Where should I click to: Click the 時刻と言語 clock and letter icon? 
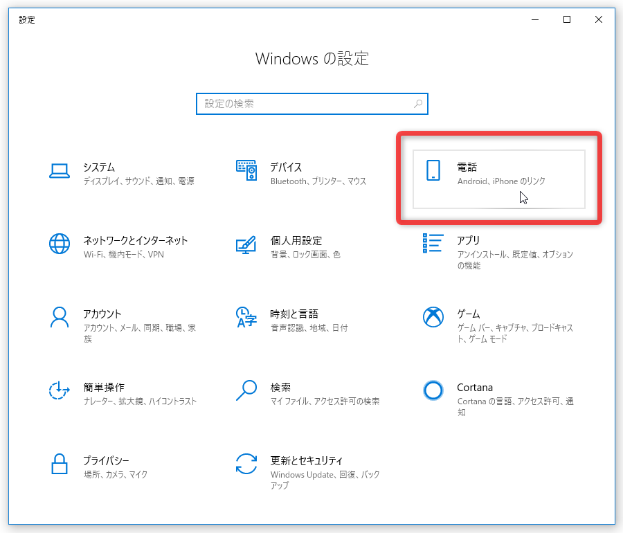(x=246, y=317)
